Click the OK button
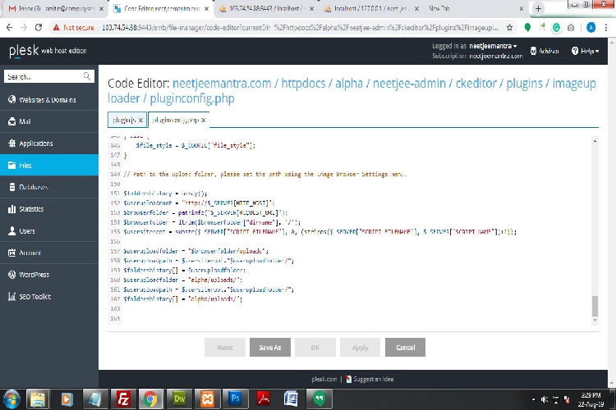 [x=315, y=347]
